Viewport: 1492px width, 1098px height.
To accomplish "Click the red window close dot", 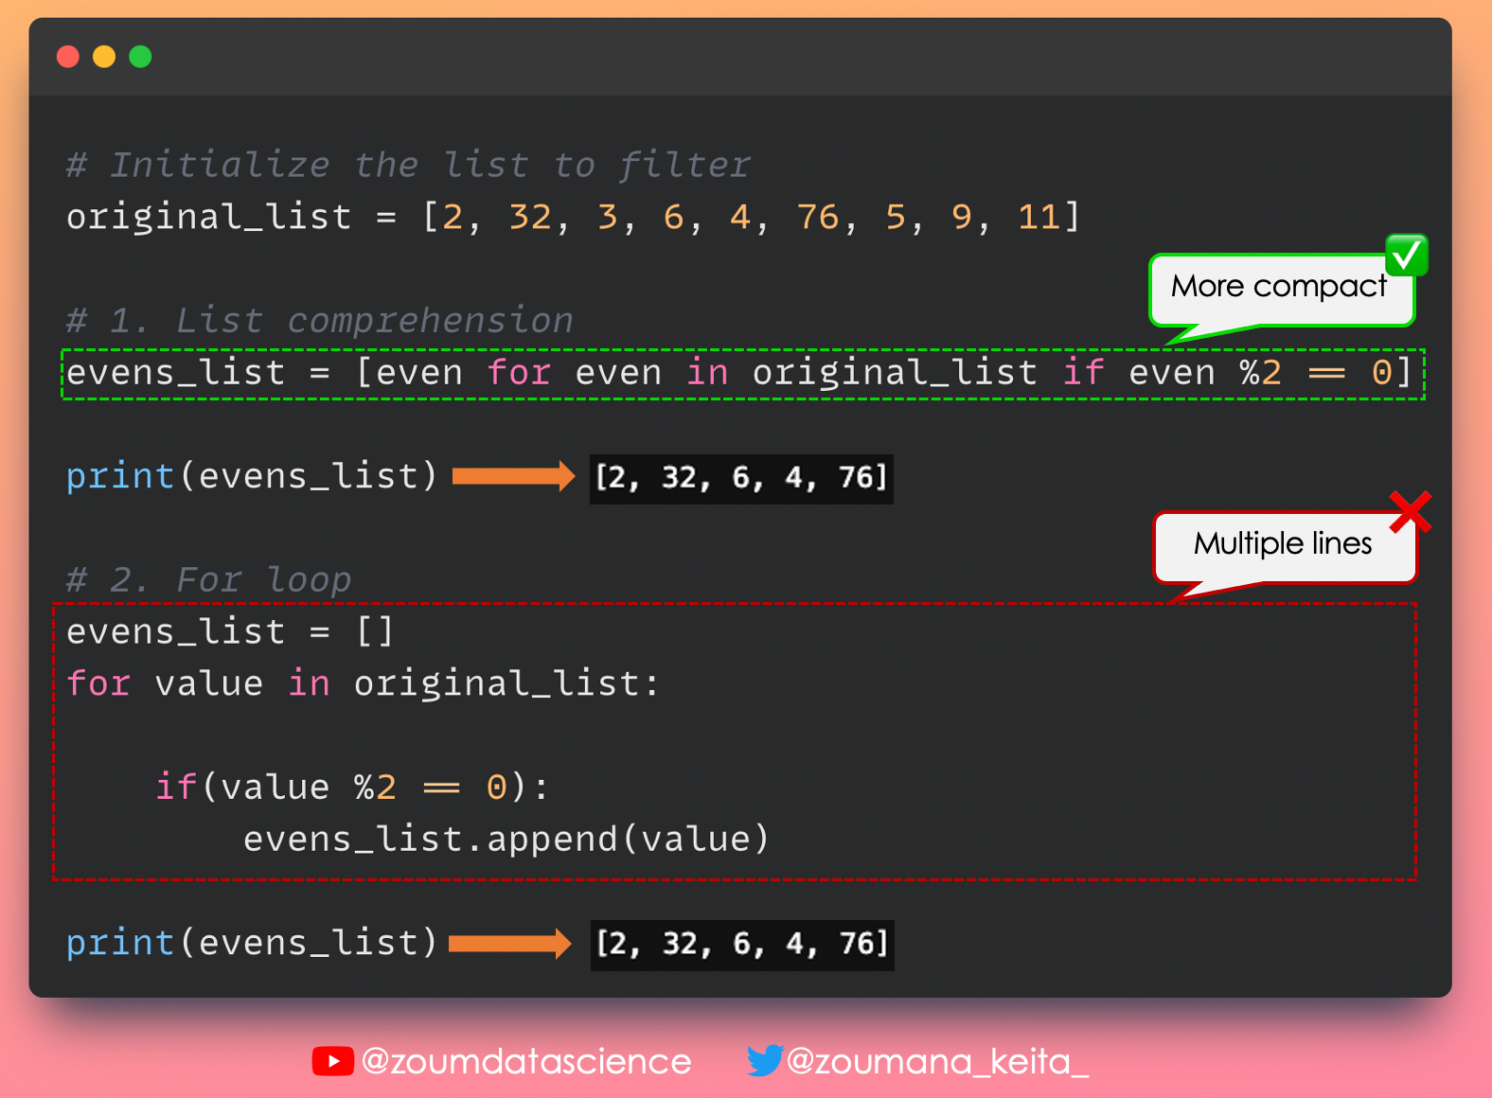I will point(68,57).
